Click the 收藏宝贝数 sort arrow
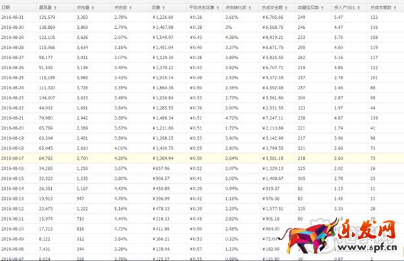Viewport: 404px width, 261px height. pos(323,8)
